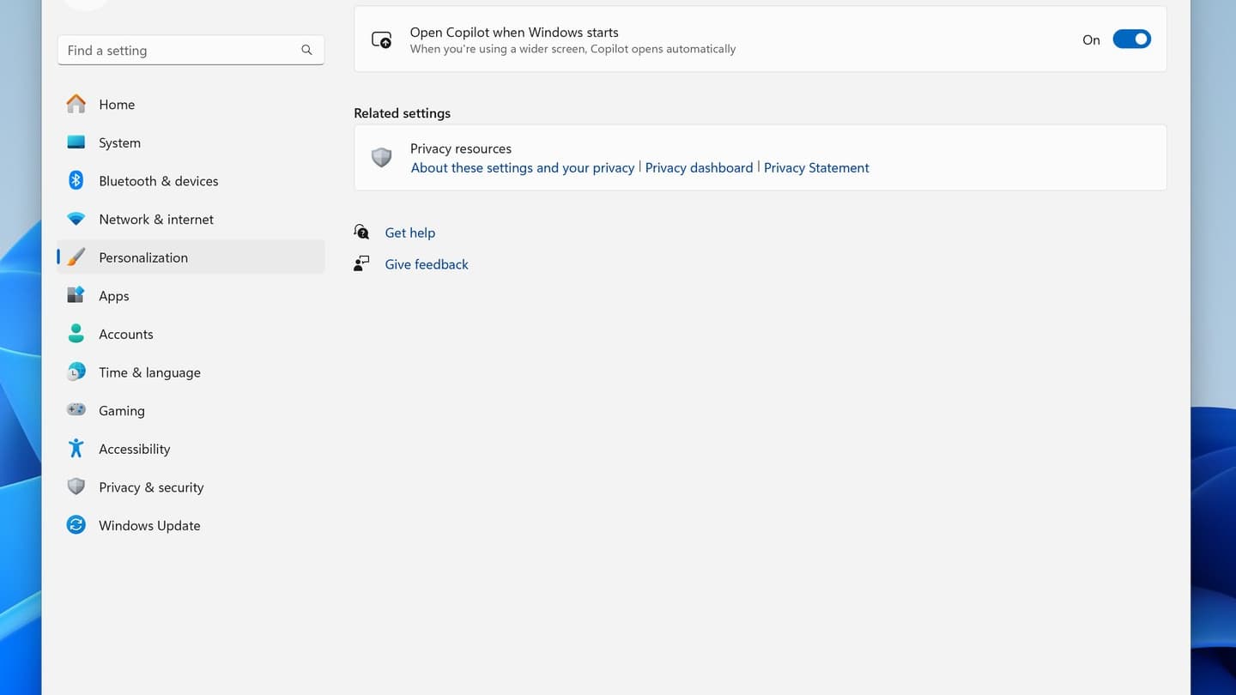1236x695 pixels.
Task: Go to Privacy & security settings
Action: (151, 487)
